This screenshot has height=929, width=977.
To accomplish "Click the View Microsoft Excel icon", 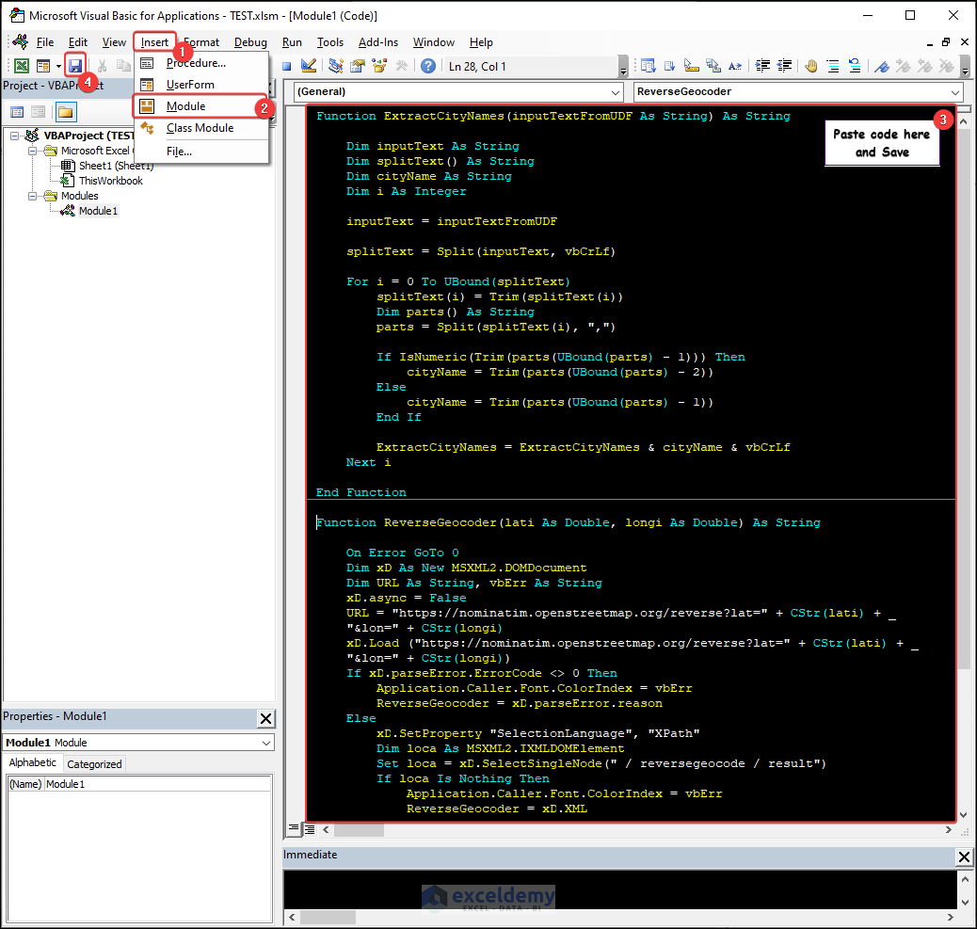I will coord(21,66).
